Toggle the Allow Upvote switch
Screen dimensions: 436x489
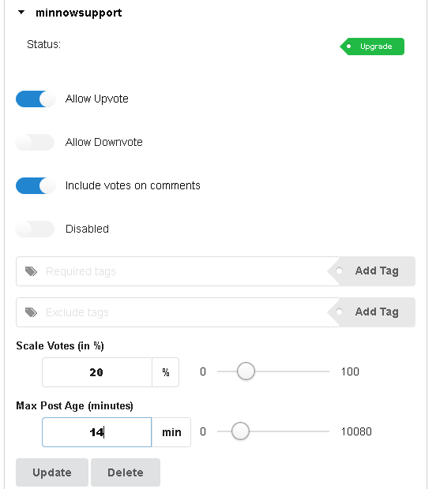pyautogui.click(x=36, y=99)
